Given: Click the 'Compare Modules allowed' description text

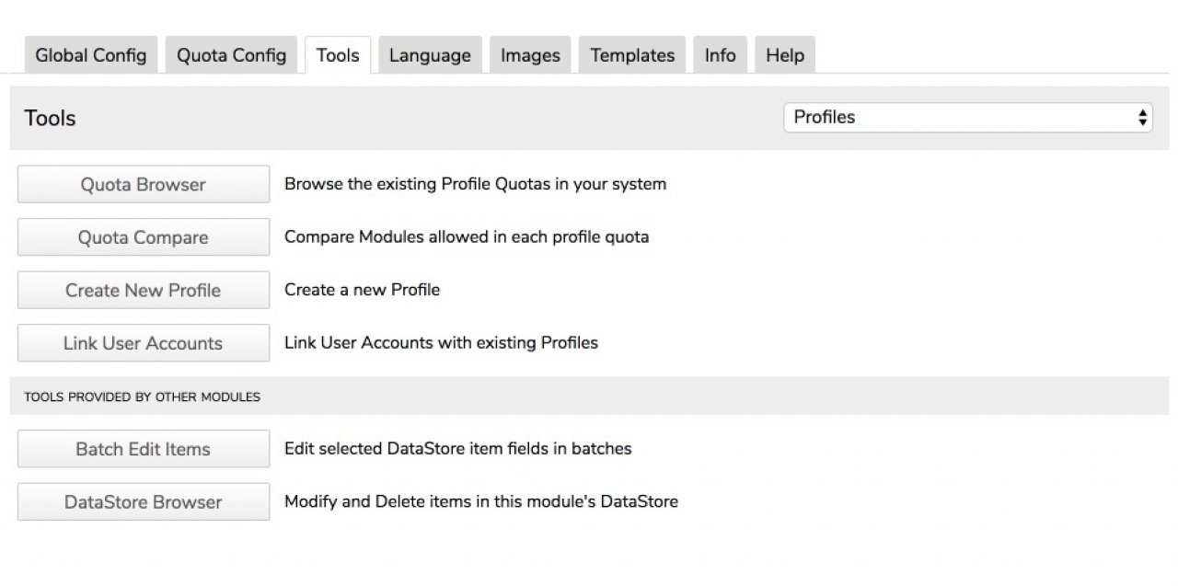Looking at the screenshot, I should [467, 237].
